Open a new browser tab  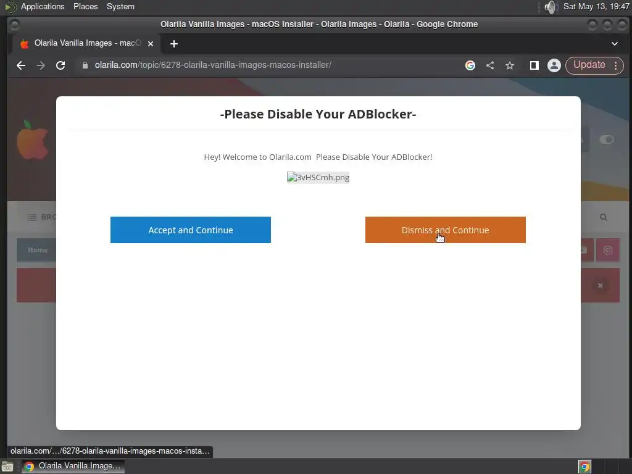[173, 44]
